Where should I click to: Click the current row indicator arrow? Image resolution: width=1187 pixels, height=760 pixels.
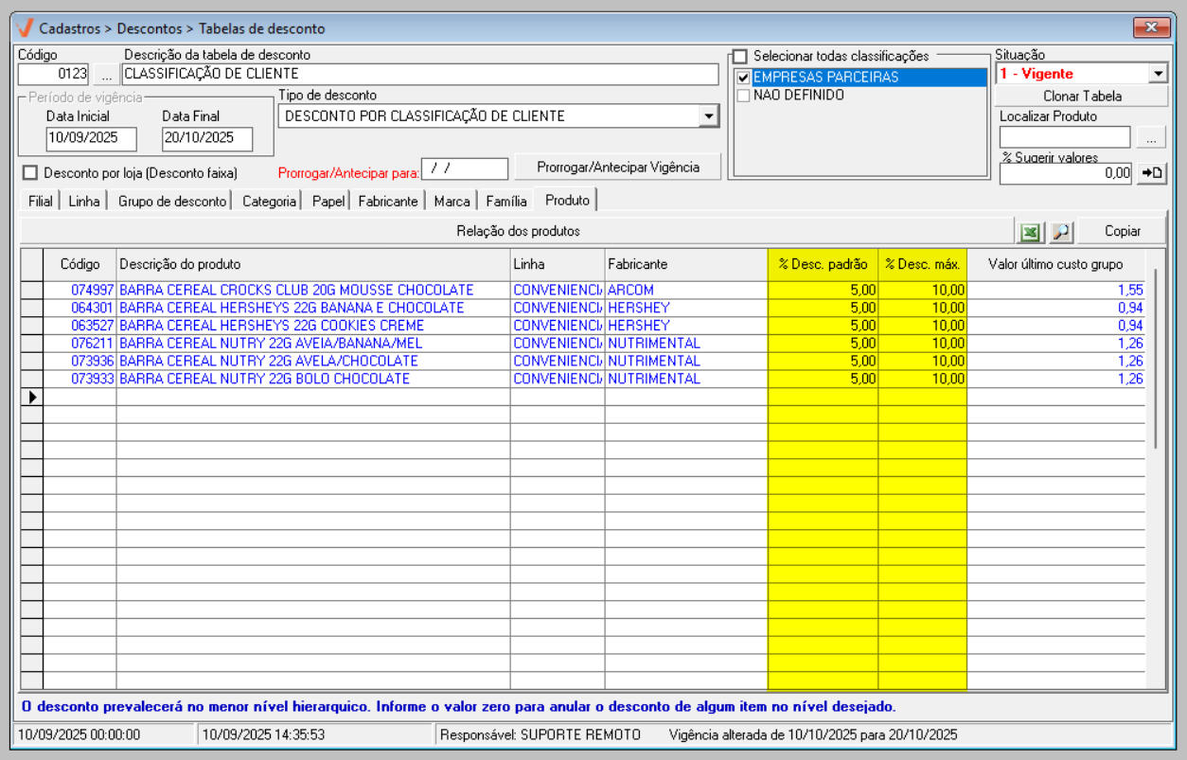[32, 397]
